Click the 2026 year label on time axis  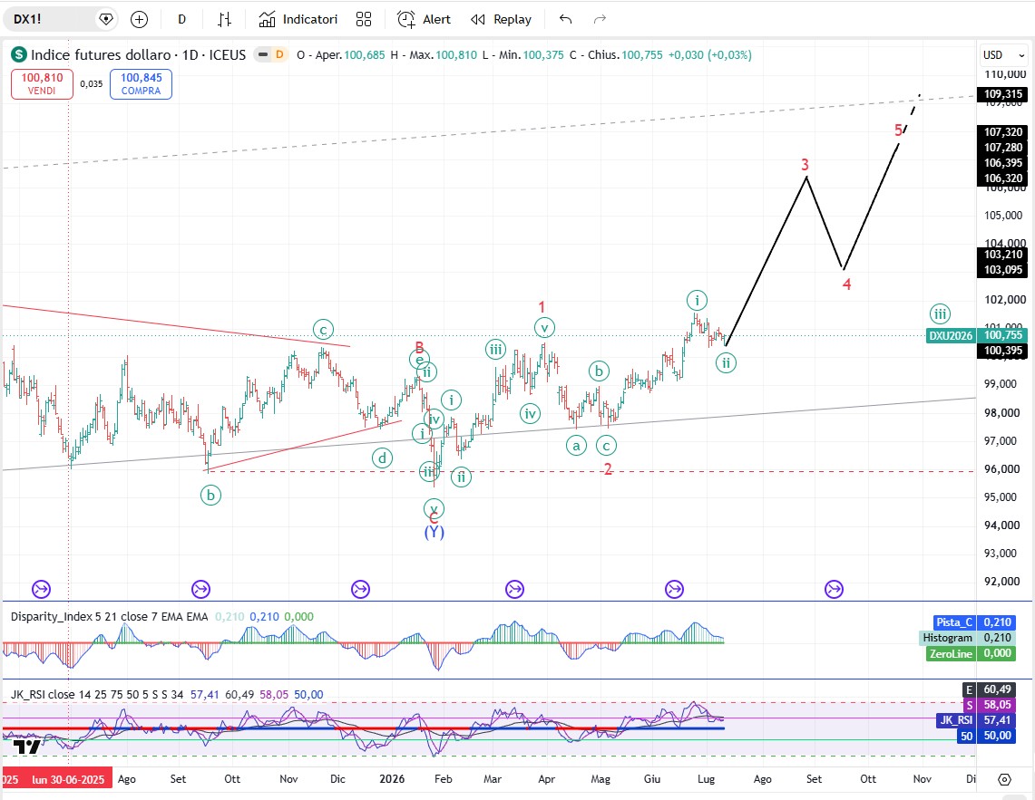[x=392, y=779]
